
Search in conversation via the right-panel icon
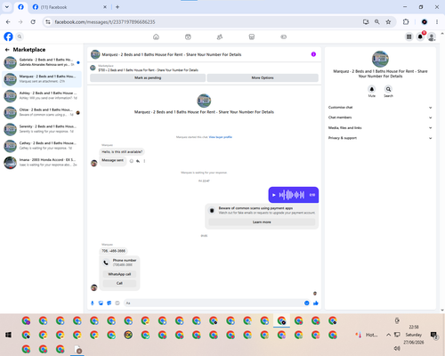tap(388, 89)
